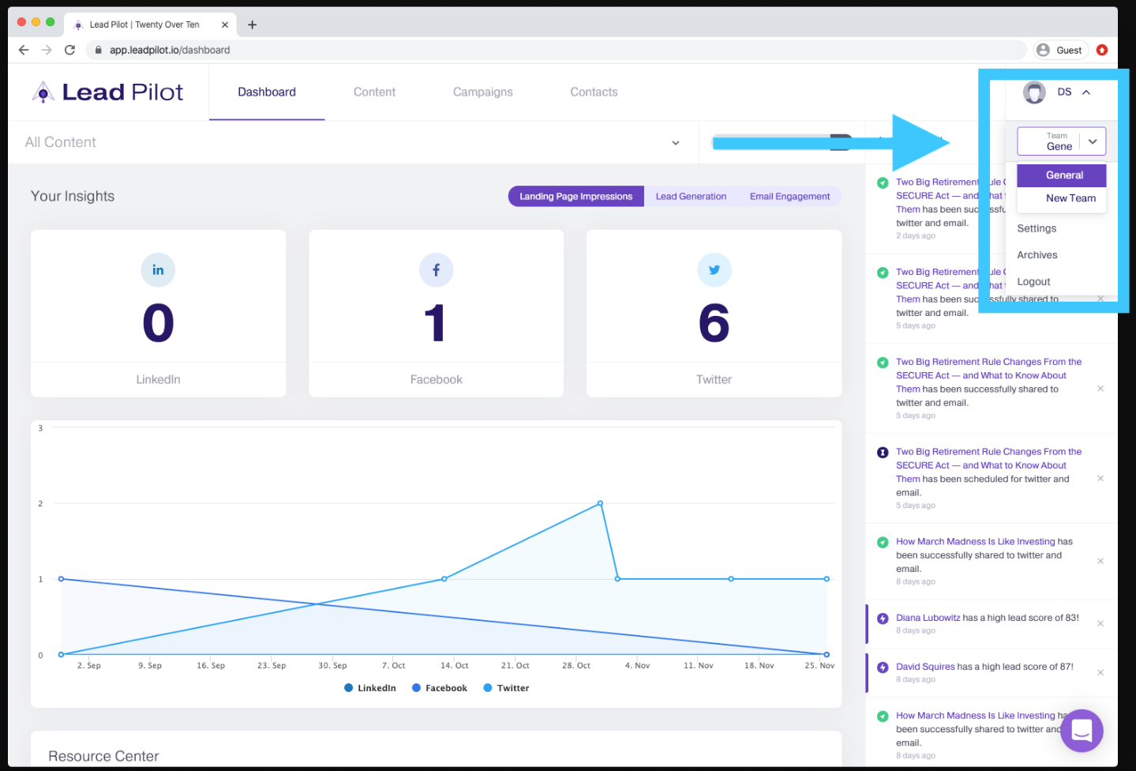Open Archives from user menu
Image resolution: width=1136 pixels, height=771 pixels.
click(x=1037, y=255)
